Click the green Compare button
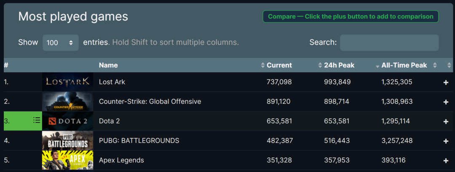This screenshot has height=172, width=455. click(x=351, y=16)
